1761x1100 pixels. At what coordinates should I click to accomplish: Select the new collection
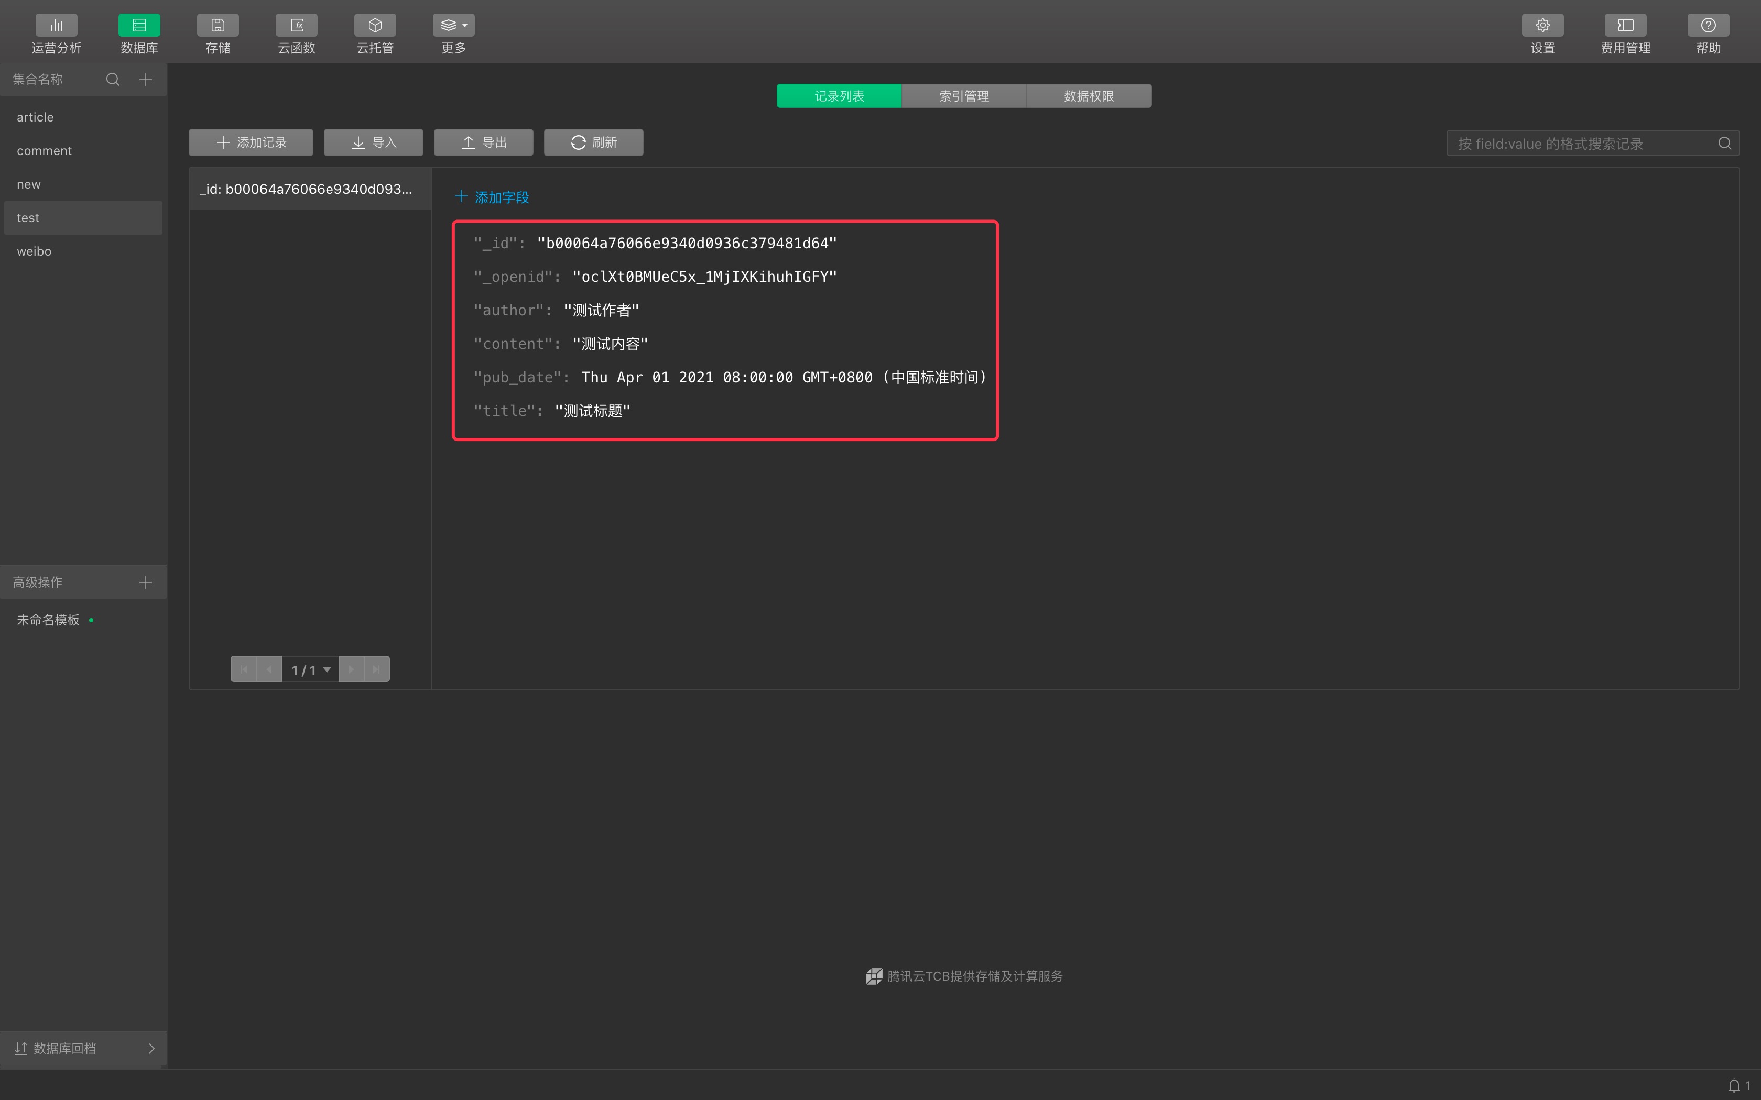pos(83,184)
